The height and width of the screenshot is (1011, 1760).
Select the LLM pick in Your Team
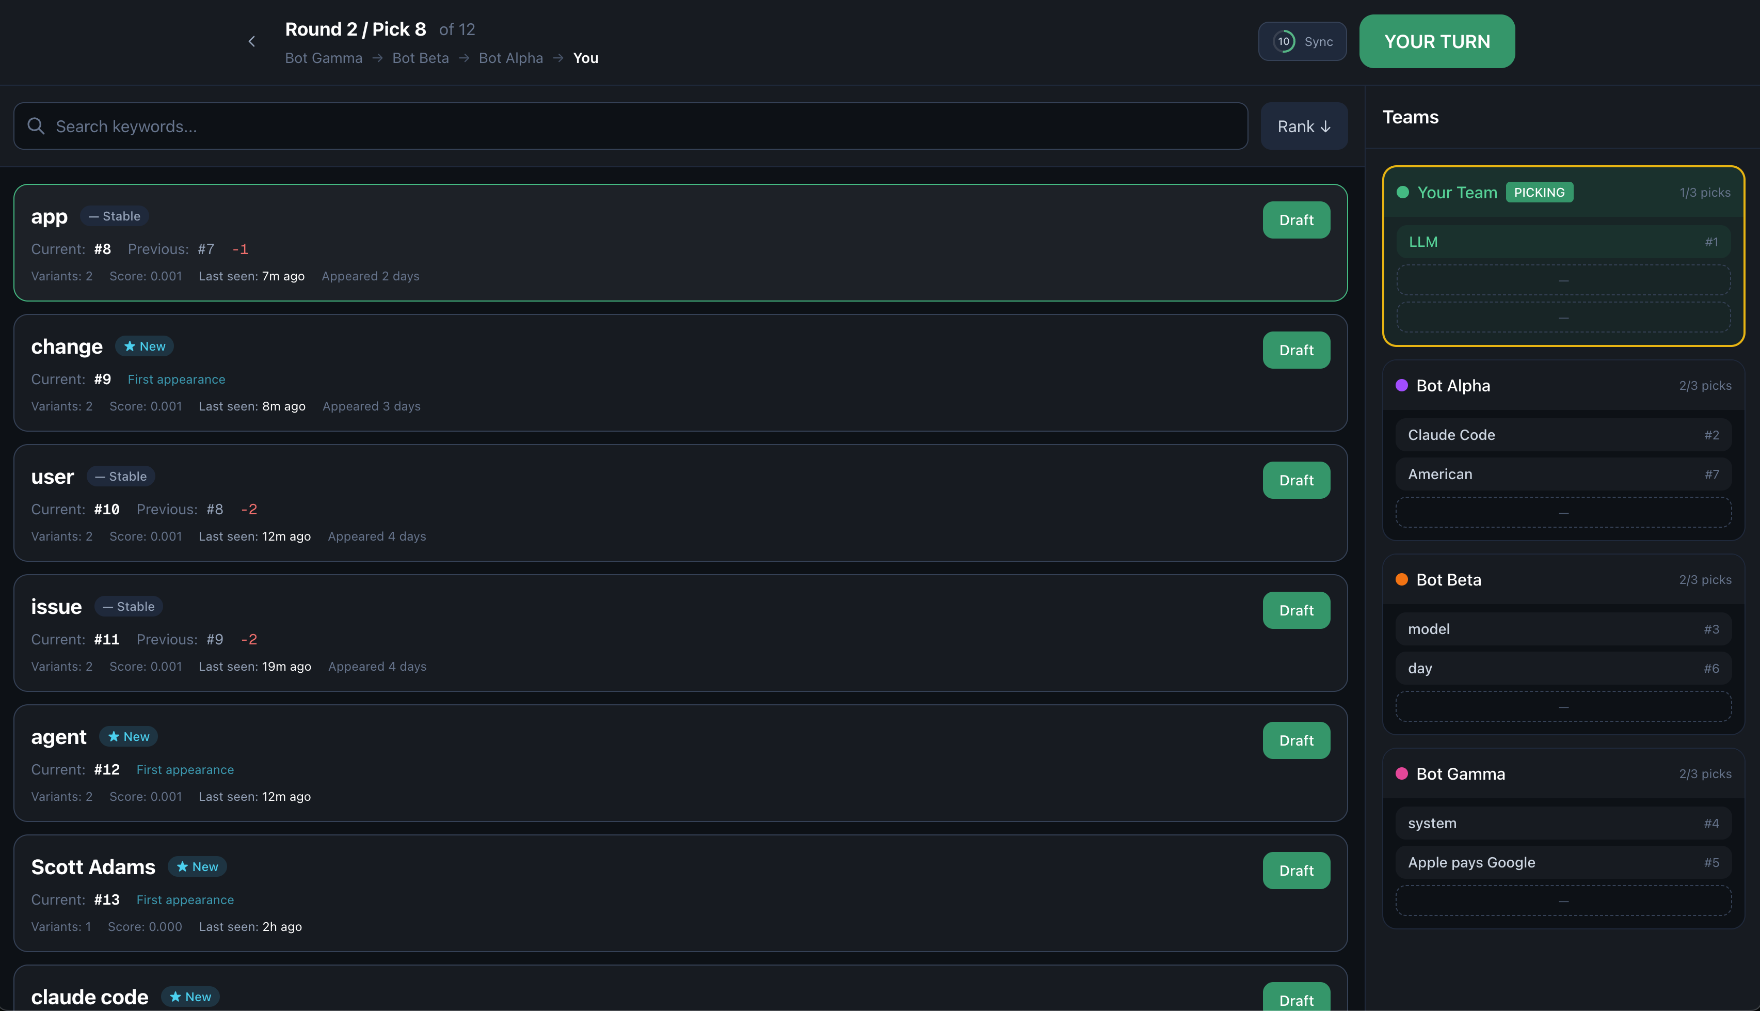coord(1563,242)
